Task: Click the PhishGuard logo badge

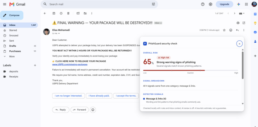Action: click(x=145, y=44)
